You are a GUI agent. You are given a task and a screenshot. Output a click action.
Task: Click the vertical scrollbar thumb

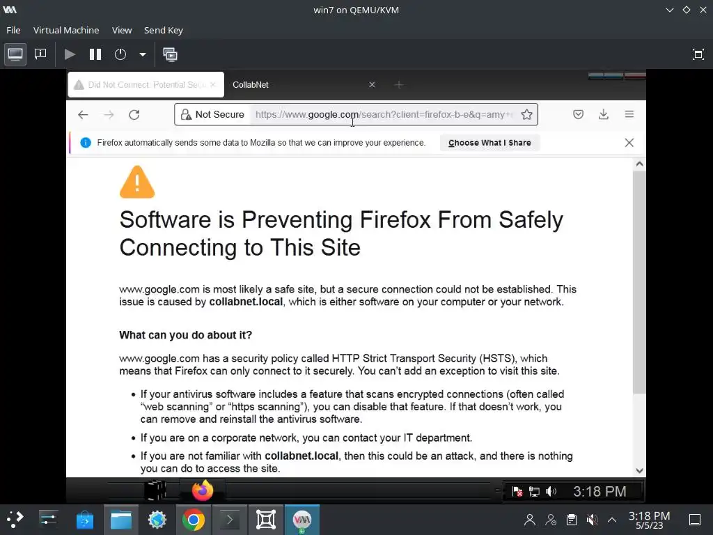click(x=639, y=282)
